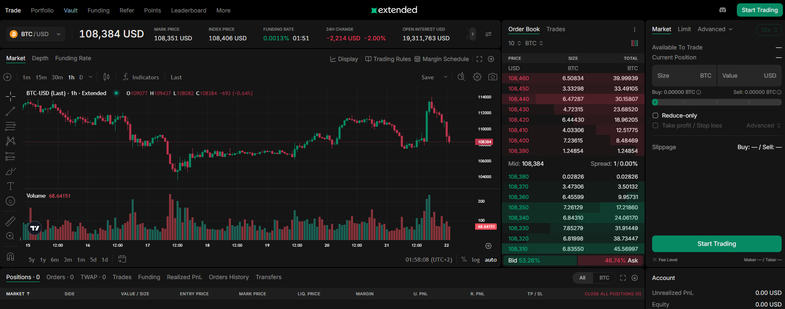Open the order book options menu
785x309 pixels.
pyautogui.click(x=634, y=29)
